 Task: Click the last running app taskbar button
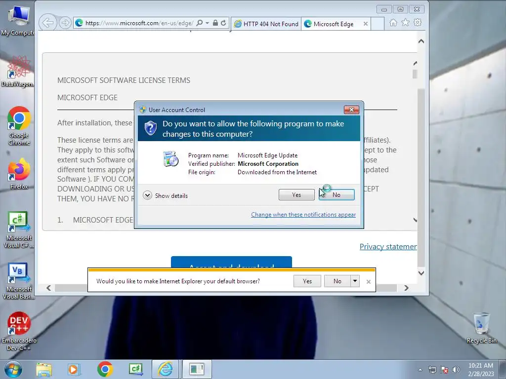(x=197, y=369)
